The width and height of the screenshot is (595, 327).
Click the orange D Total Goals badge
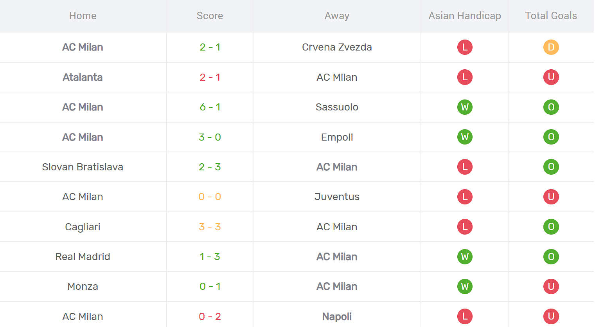[x=551, y=47]
